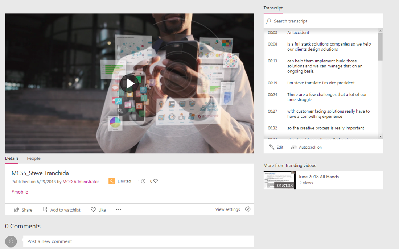Share the video
The height and width of the screenshot is (249, 399).
point(23,210)
